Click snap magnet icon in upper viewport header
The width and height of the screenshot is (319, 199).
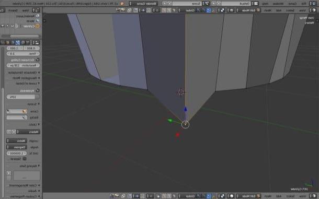tap(149, 10)
